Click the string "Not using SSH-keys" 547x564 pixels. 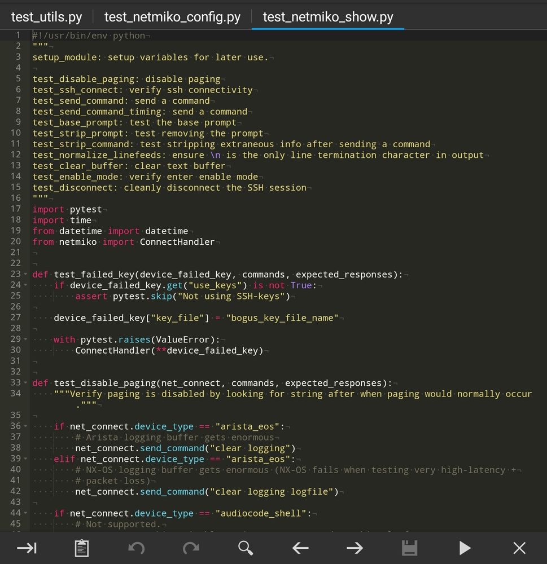coord(231,297)
